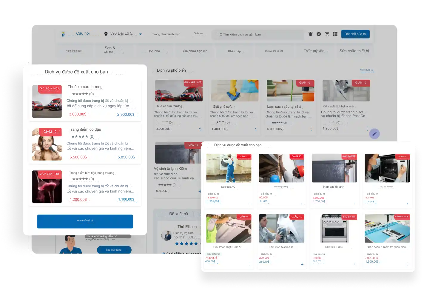The height and width of the screenshot is (296, 438).
Task: Click Thi công tường title
Action: [x=281, y=187]
